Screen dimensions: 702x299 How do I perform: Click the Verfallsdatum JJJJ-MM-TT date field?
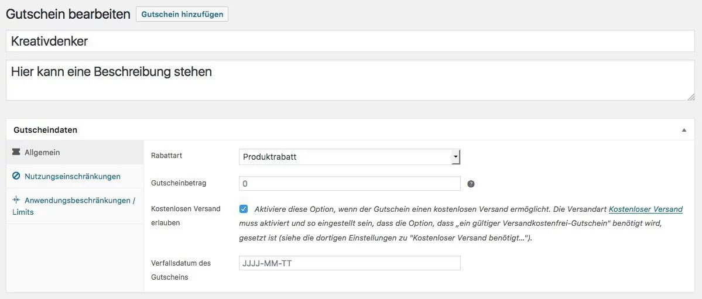click(350, 263)
